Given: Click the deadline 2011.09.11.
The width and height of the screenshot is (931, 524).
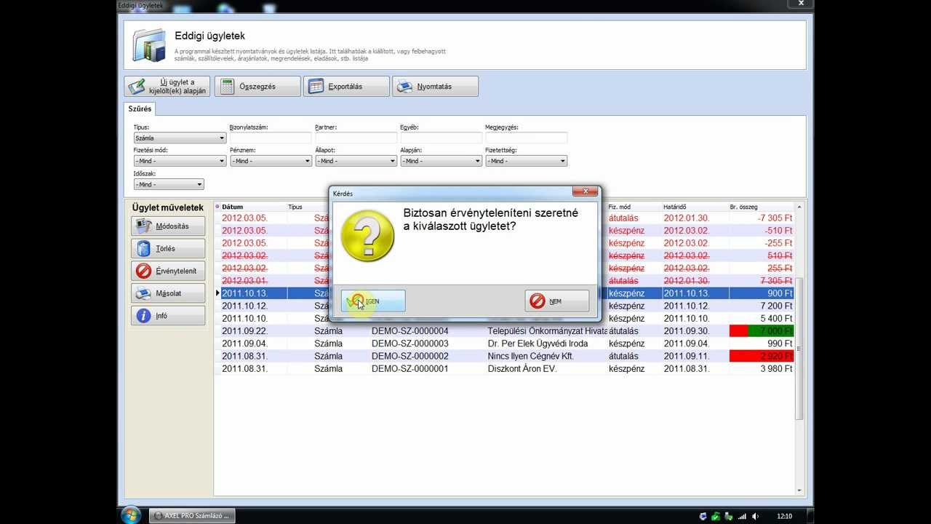Looking at the screenshot, I should (686, 356).
